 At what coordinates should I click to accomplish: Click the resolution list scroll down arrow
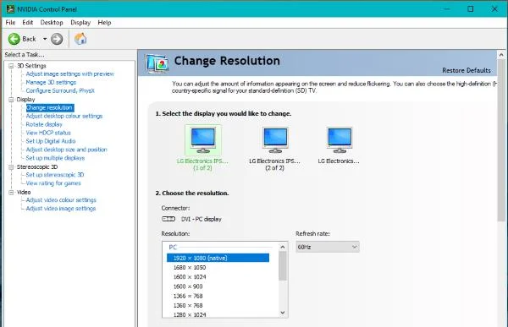[283, 313]
